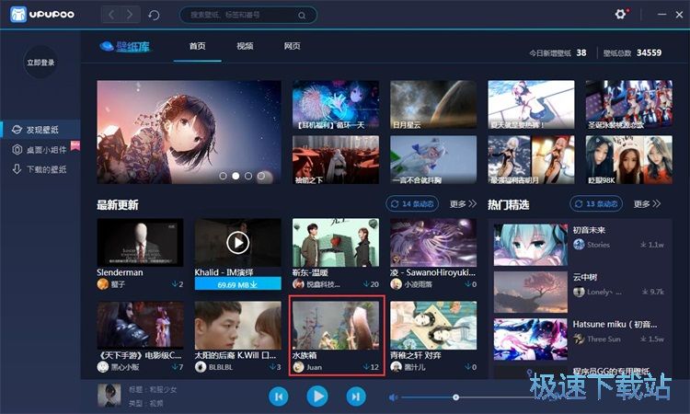This screenshot has width=690, height=414.
Task: Open the 一言不合就抖胸 thumbnail
Action: [x=433, y=160]
